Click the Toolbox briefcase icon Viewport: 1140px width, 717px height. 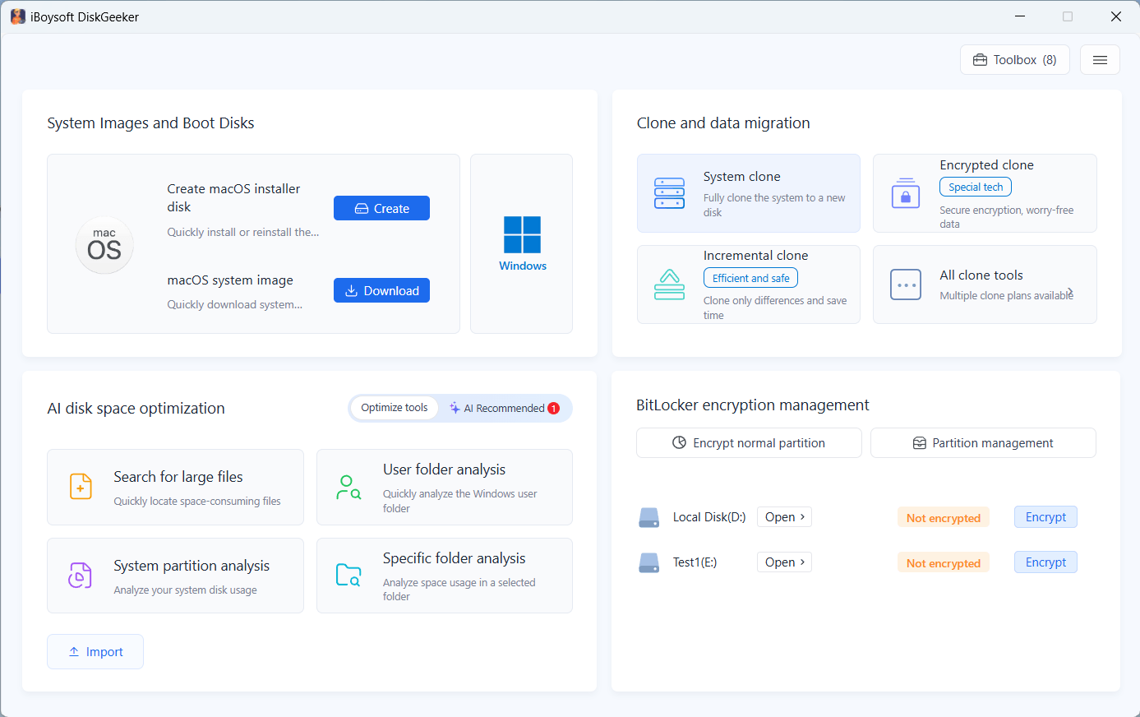tap(980, 60)
